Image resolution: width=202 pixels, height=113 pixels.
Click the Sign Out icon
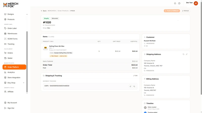(x=5, y=108)
